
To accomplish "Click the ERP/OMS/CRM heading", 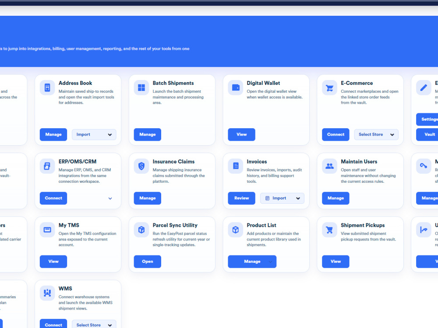I will click(x=78, y=162).
